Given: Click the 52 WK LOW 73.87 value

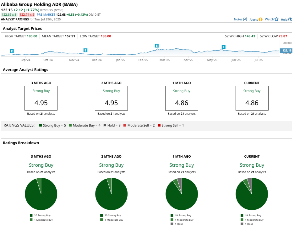Looking at the screenshot, I should coord(283,36).
